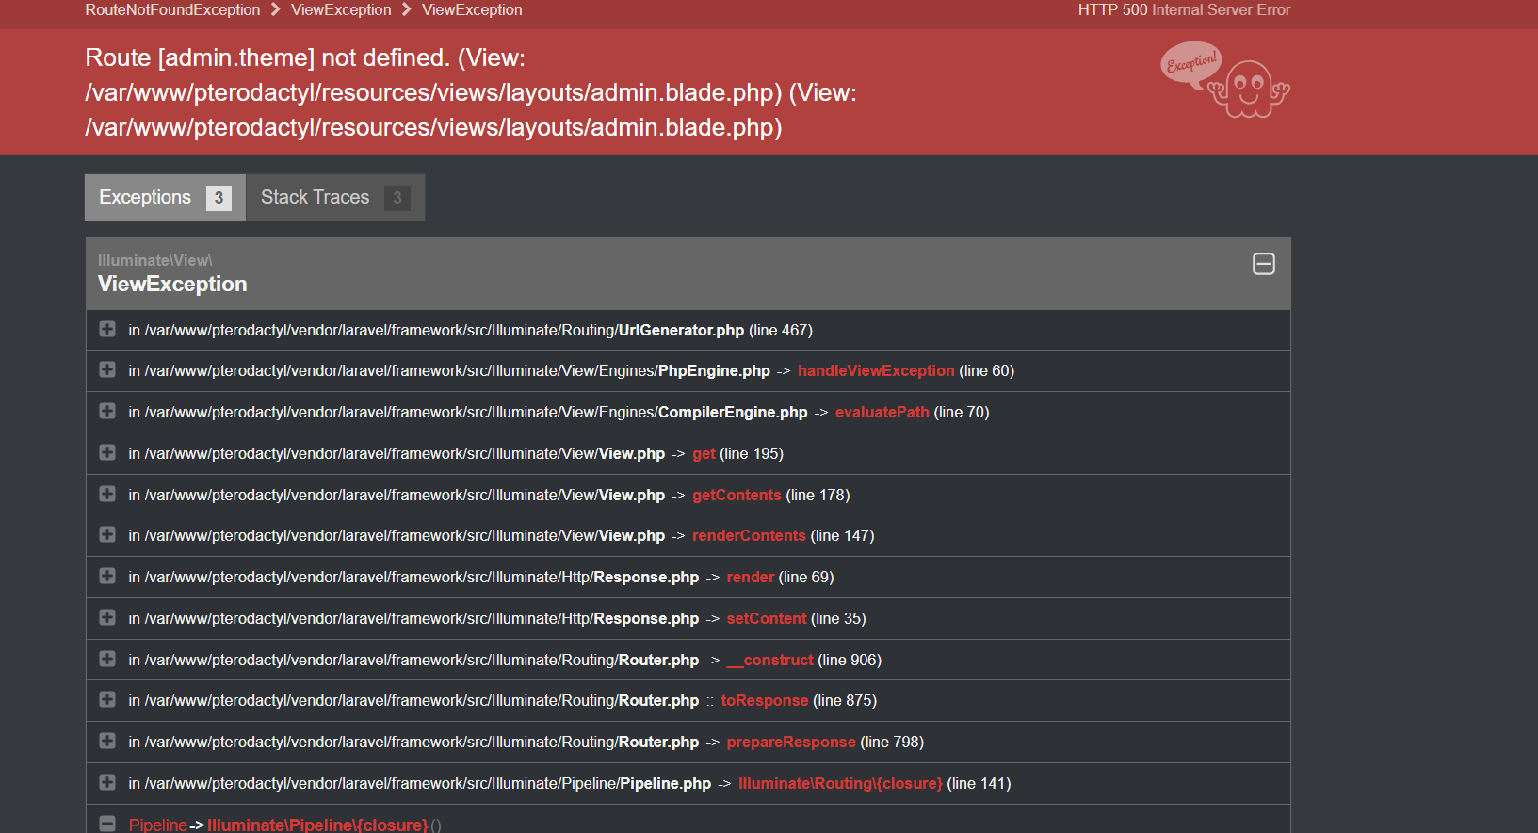Click the Exceptions tab count badge 3
1538x833 pixels.
click(x=219, y=198)
